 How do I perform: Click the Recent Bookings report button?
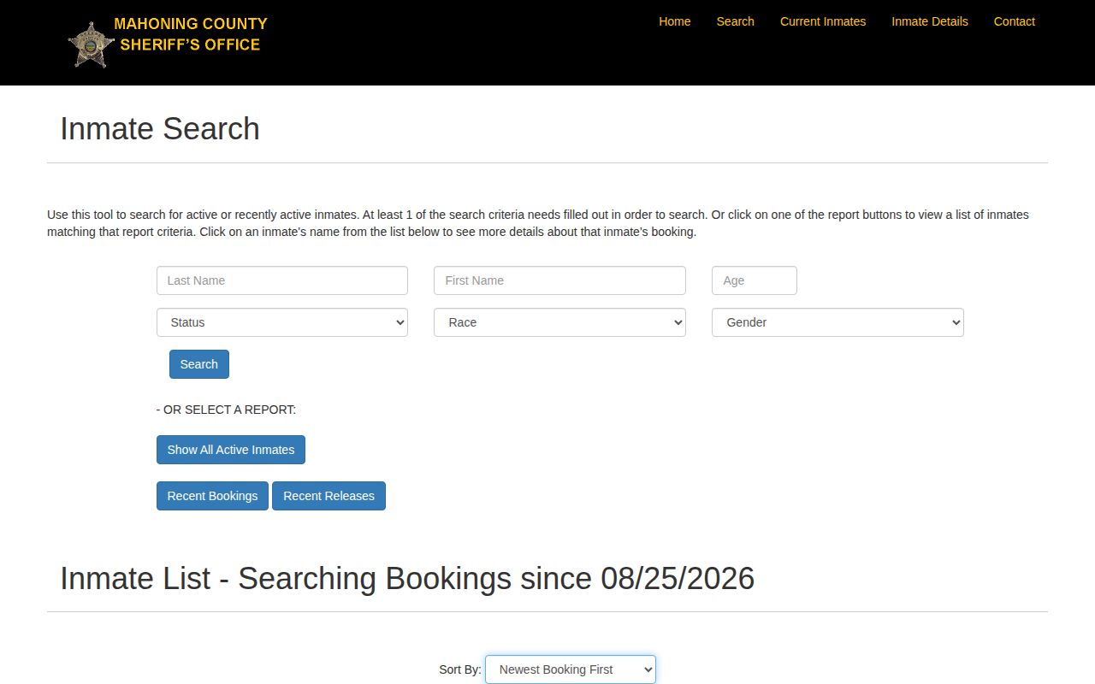pos(212,496)
